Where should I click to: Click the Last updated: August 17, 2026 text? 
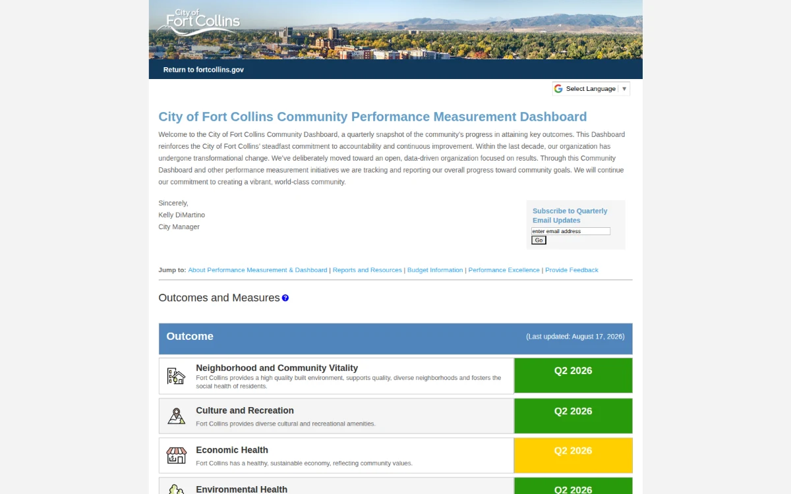click(x=575, y=337)
